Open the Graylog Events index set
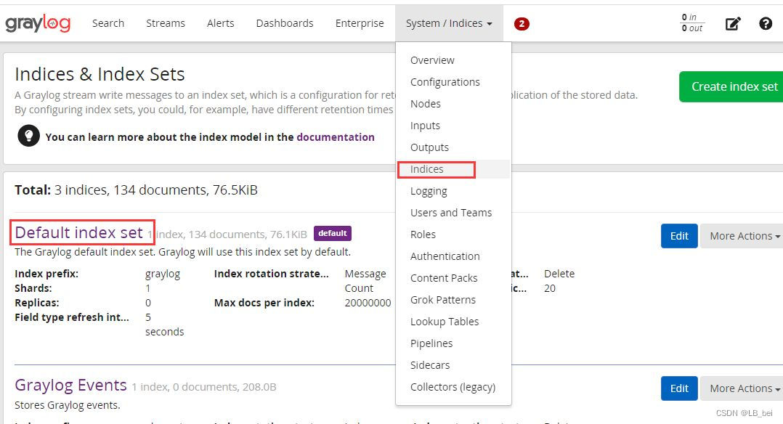 tap(71, 385)
